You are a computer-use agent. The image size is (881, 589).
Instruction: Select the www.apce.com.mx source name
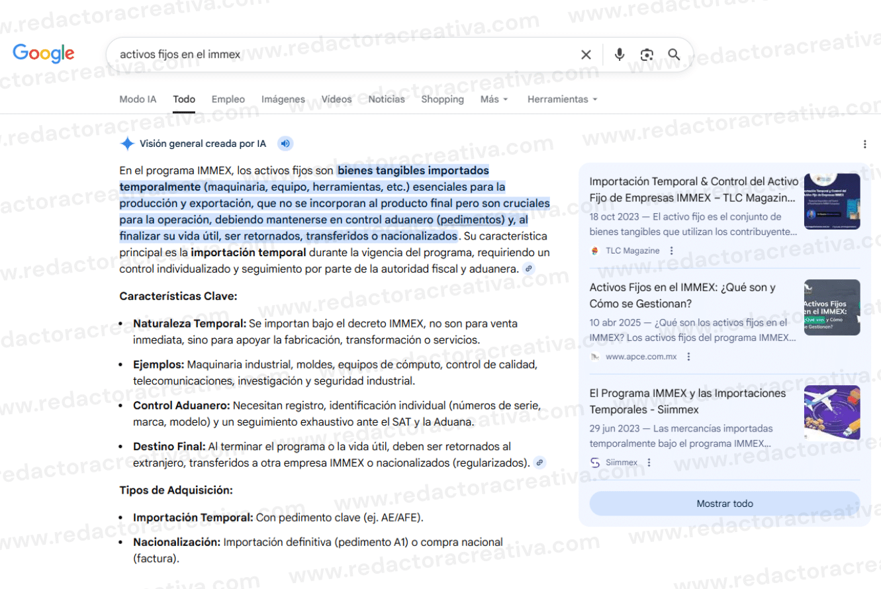(x=641, y=357)
